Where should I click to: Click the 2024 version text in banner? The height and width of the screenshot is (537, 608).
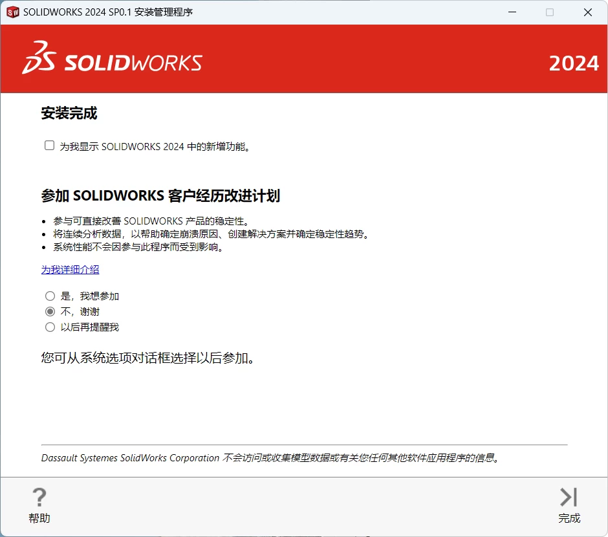[574, 63]
